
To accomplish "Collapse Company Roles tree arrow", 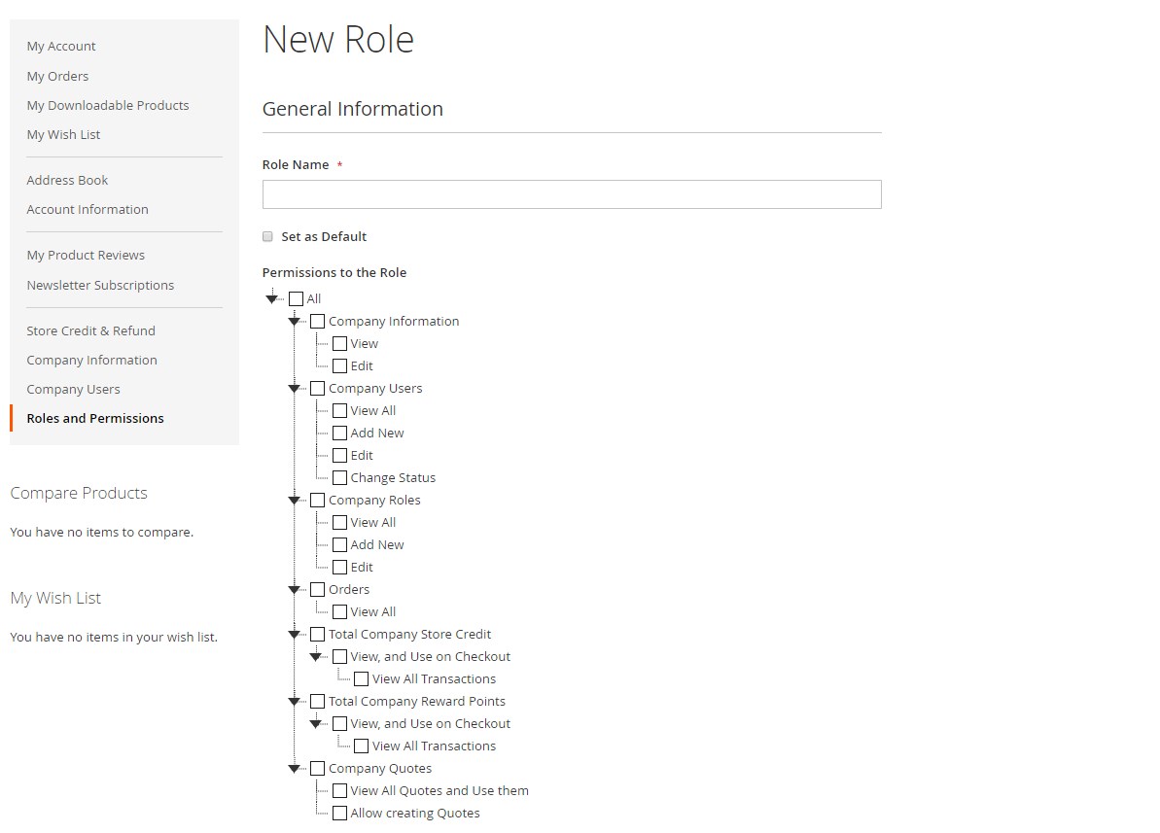I will 295,501.
